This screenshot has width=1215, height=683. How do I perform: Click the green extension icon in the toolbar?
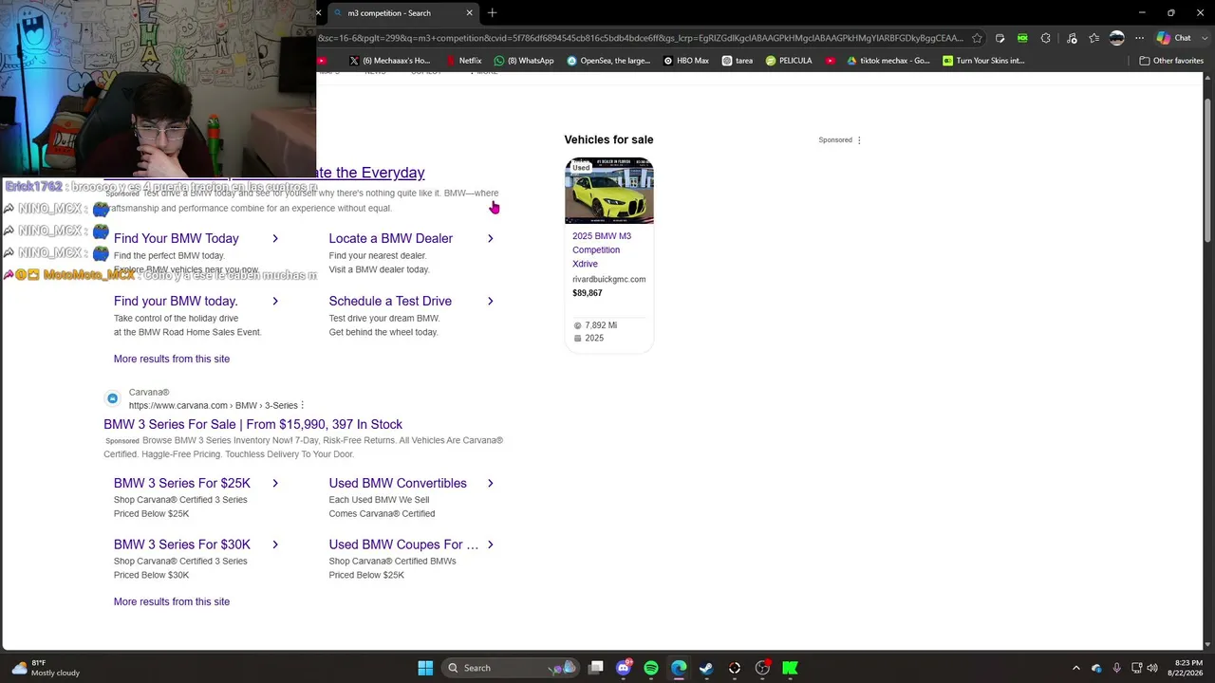pos(1022,38)
